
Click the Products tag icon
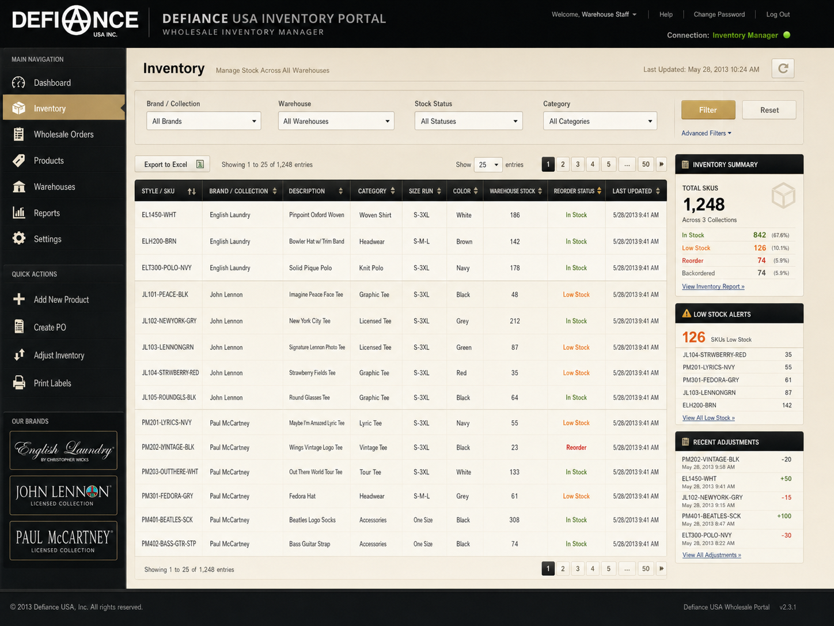18,160
